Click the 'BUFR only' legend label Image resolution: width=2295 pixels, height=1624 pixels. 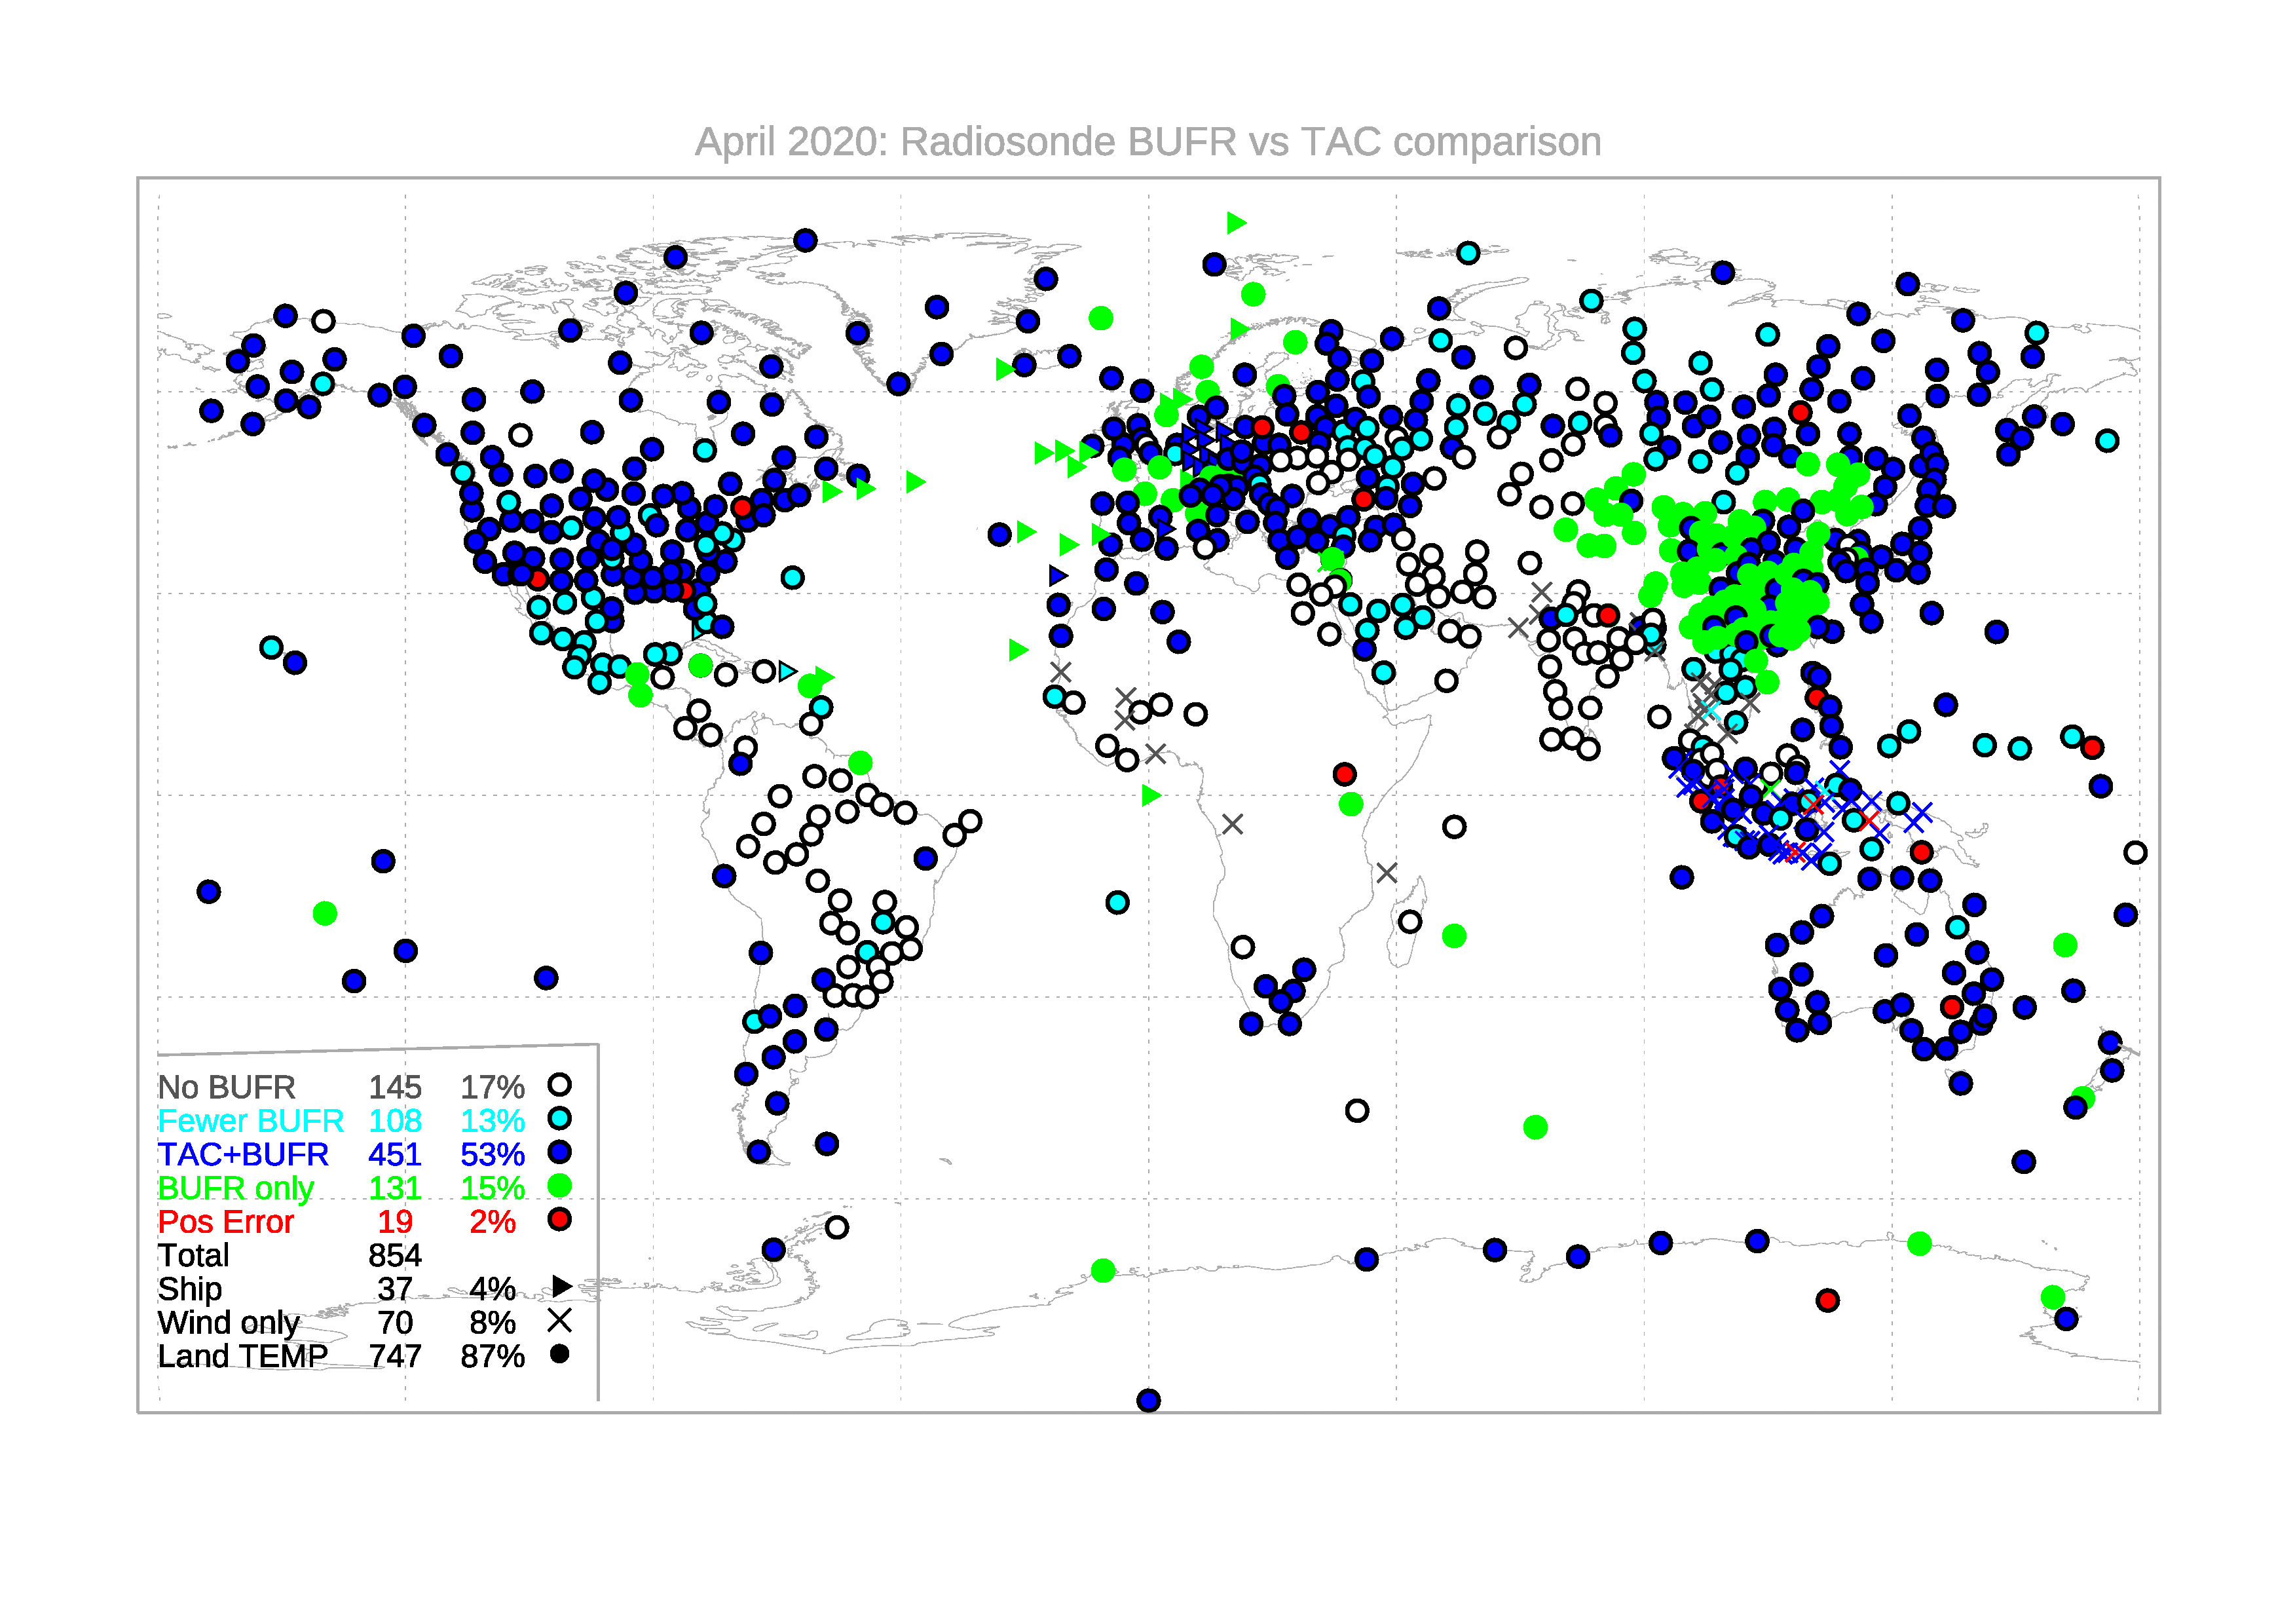tap(236, 1188)
